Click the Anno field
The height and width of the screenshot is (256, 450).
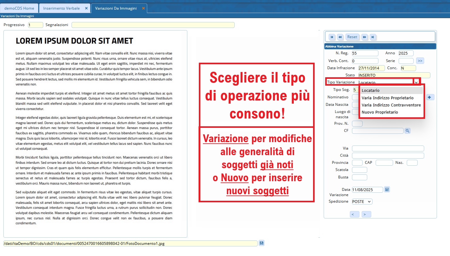click(406, 53)
